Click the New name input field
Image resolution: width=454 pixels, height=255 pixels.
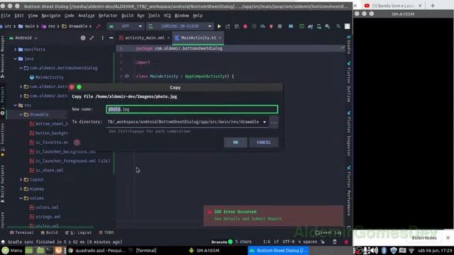(x=192, y=109)
